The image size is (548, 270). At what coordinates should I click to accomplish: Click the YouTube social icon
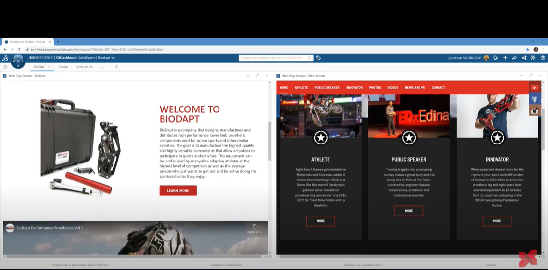pyautogui.click(x=534, y=88)
